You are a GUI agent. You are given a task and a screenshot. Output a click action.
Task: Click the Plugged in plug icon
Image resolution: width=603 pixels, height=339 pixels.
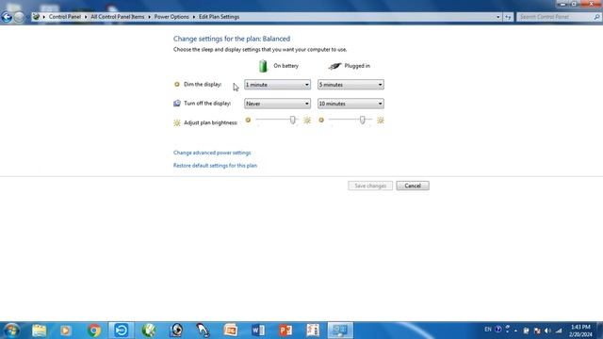click(x=334, y=66)
